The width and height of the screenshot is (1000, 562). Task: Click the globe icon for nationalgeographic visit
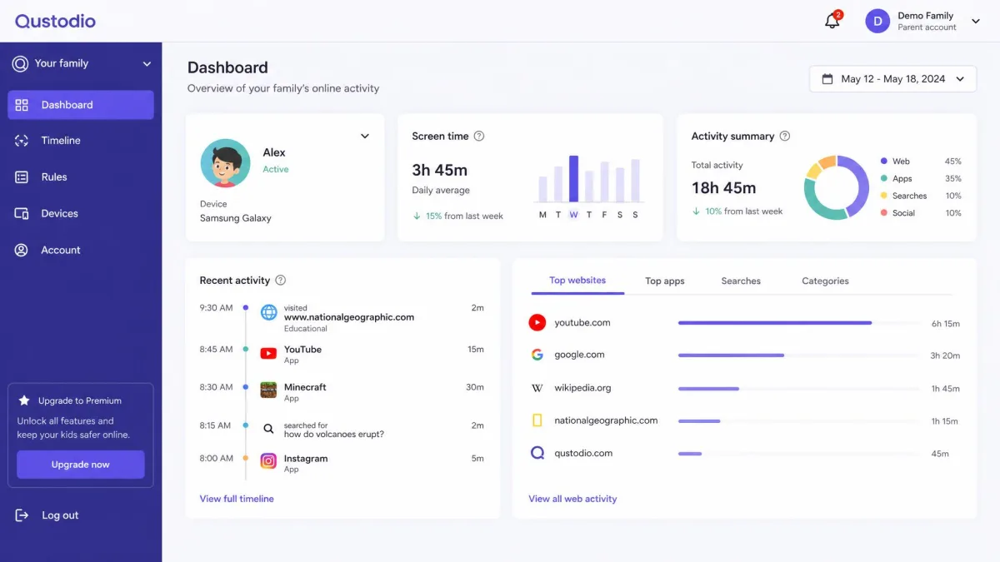click(268, 312)
